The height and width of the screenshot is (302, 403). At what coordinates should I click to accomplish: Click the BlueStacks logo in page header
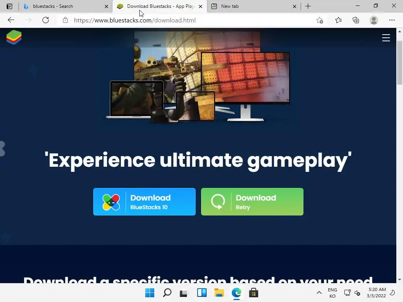click(x=14, y=37)
